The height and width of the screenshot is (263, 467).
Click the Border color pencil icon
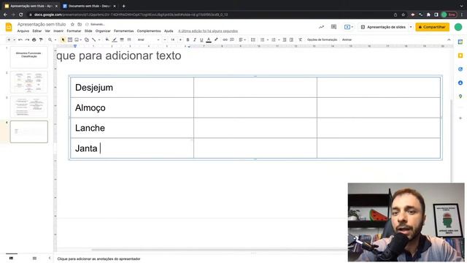click(x=115, y=39)
